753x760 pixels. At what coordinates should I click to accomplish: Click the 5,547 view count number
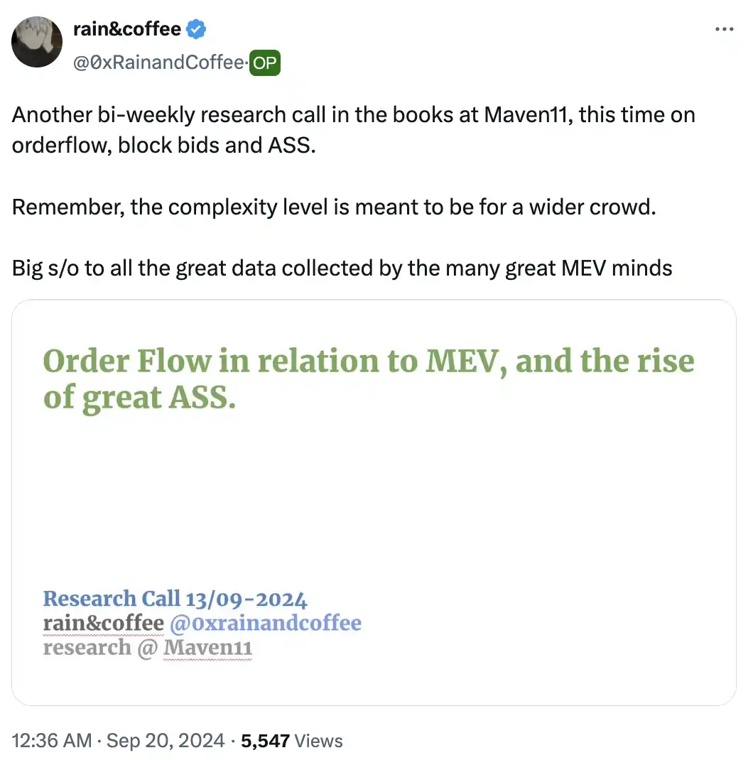click(265, 741)
